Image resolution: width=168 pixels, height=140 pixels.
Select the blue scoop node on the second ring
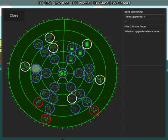coord(45,52)
